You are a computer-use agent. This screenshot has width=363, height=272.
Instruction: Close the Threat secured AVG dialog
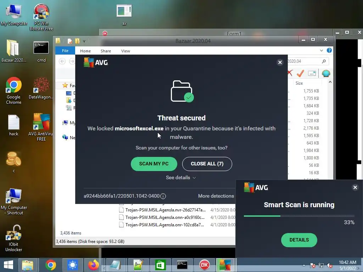click(x=280, y=62)
